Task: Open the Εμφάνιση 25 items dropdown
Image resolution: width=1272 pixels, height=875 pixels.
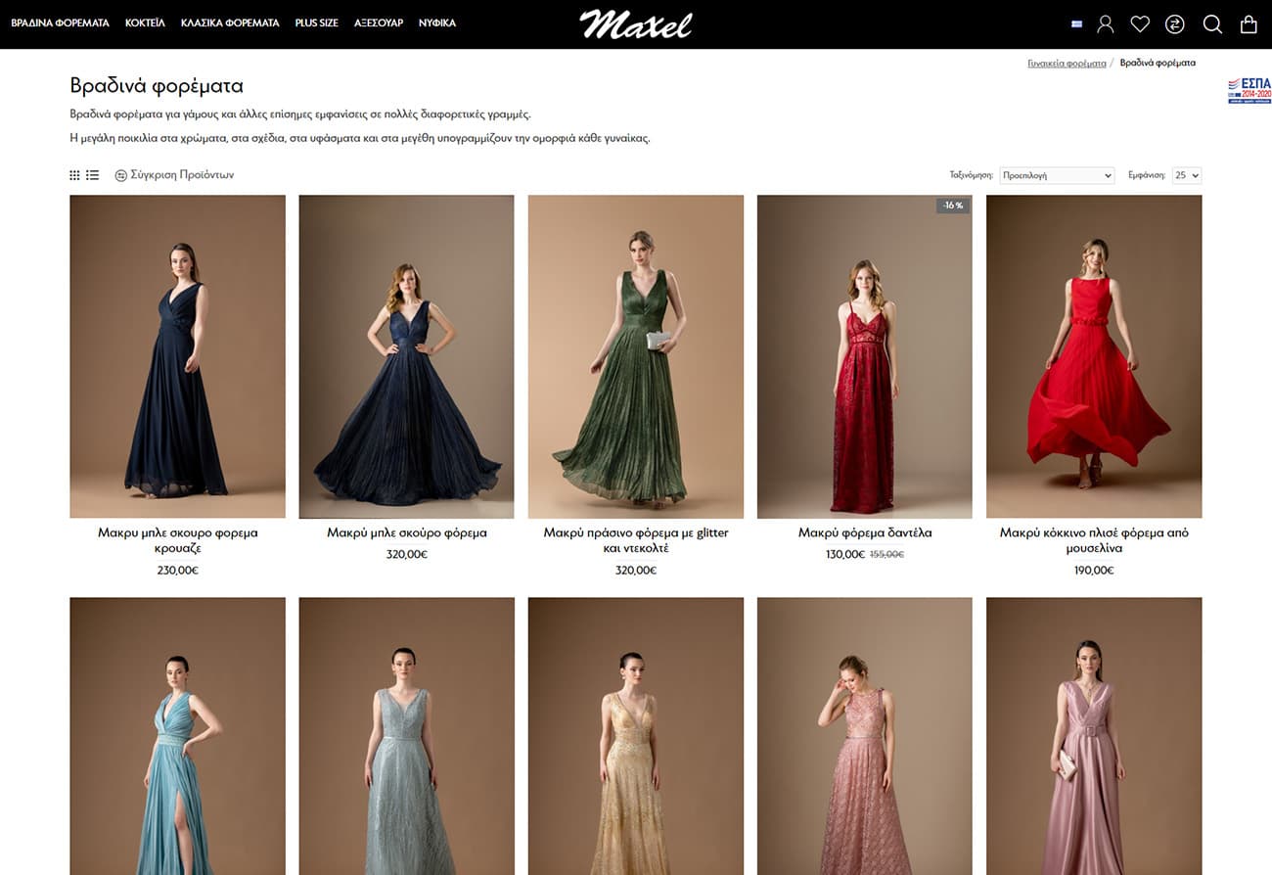Action: [x=1187, y=175]
